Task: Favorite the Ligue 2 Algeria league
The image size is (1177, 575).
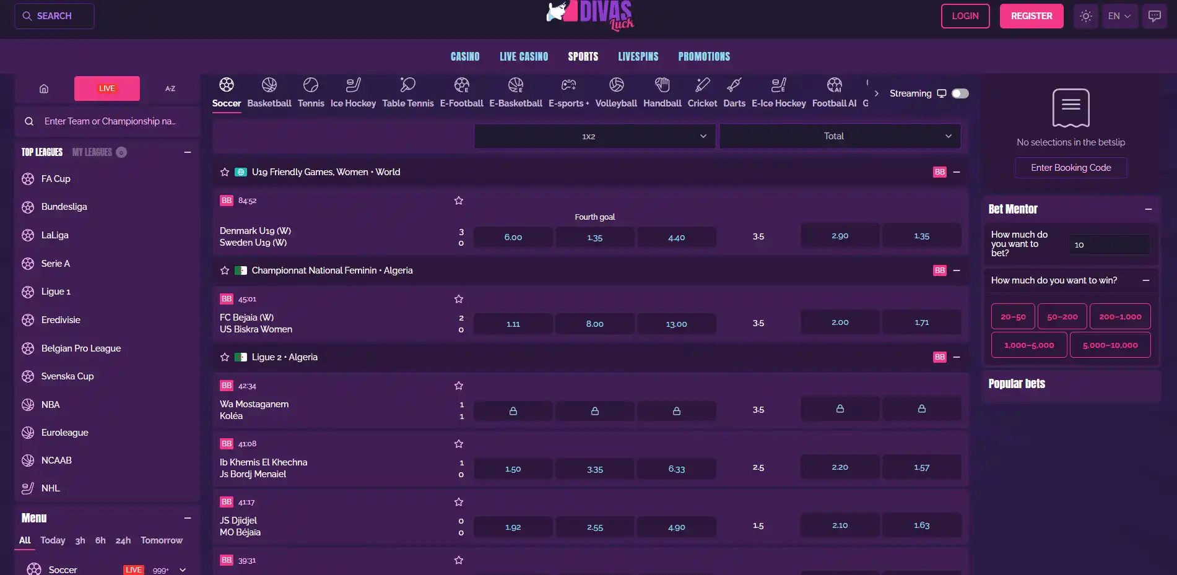Action: 225,357
